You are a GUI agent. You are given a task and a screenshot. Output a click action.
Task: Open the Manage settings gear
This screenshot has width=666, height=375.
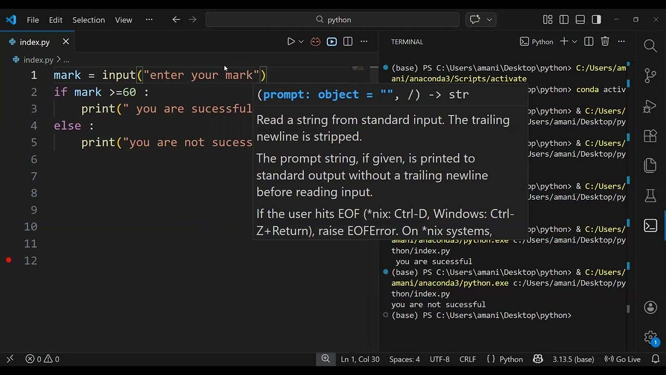(x=650, y=337)
